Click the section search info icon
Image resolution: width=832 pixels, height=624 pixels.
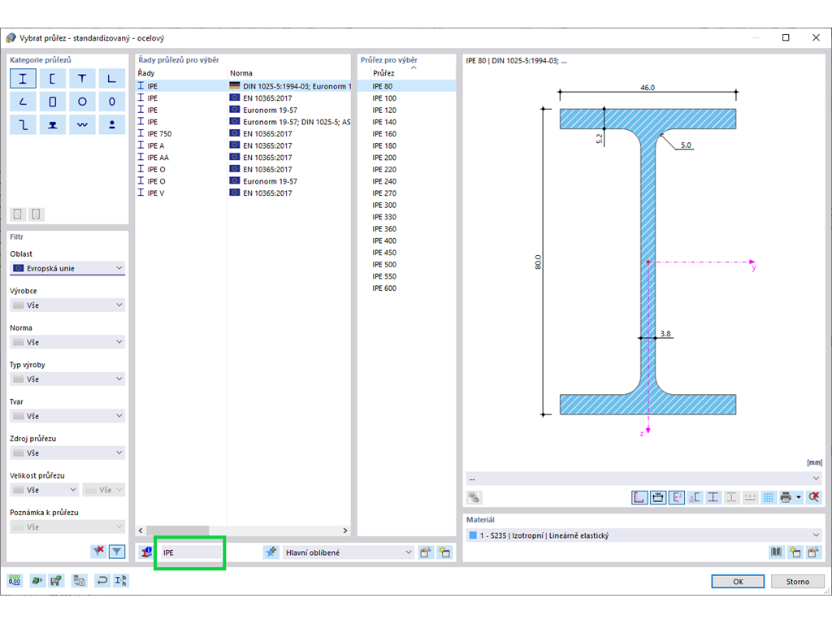pyautogui.click(x=146, y=552)
